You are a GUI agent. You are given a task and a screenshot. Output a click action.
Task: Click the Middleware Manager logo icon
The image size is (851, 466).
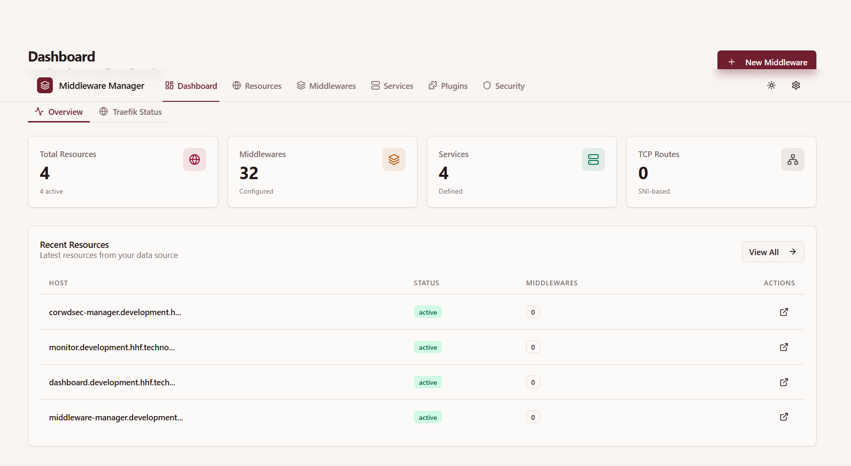click(45, 86)
